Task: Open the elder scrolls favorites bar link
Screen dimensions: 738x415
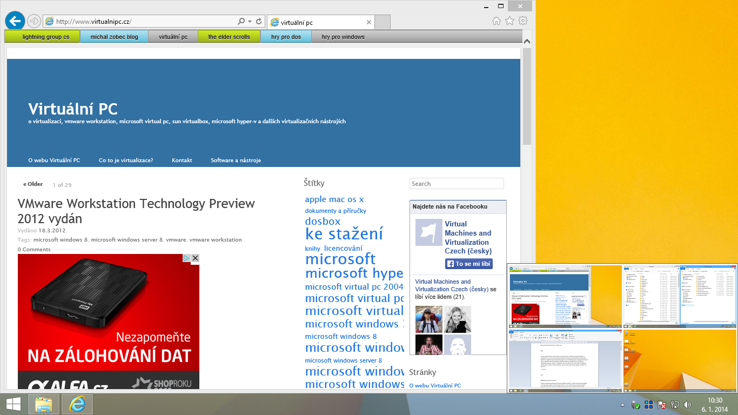Action: click(229, 36)
